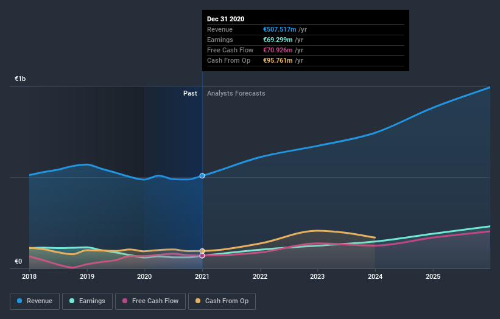Image resolution: width=500 pixels, height=319 pixels.
Task: Click the orange Cash From Op data point
Action: click(x=202, y=251)
